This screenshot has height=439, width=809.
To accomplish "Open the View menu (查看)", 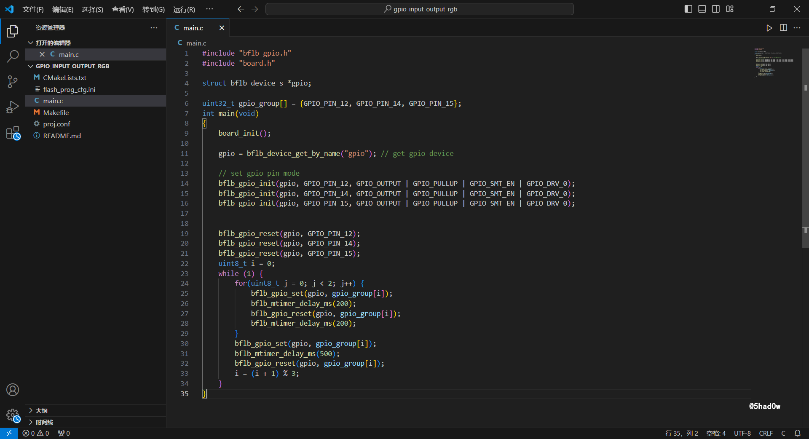I will point(123,9).
